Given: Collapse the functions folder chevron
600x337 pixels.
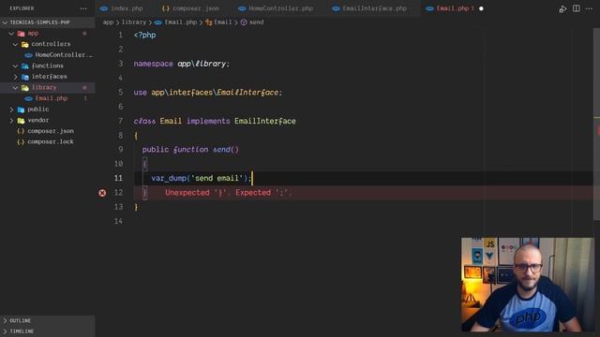Looking at the screenshot, I should (x=15, y=66).
